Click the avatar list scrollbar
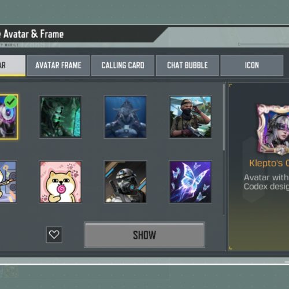The width and height of the screenshot is (289, 289). tap(224, 117)
